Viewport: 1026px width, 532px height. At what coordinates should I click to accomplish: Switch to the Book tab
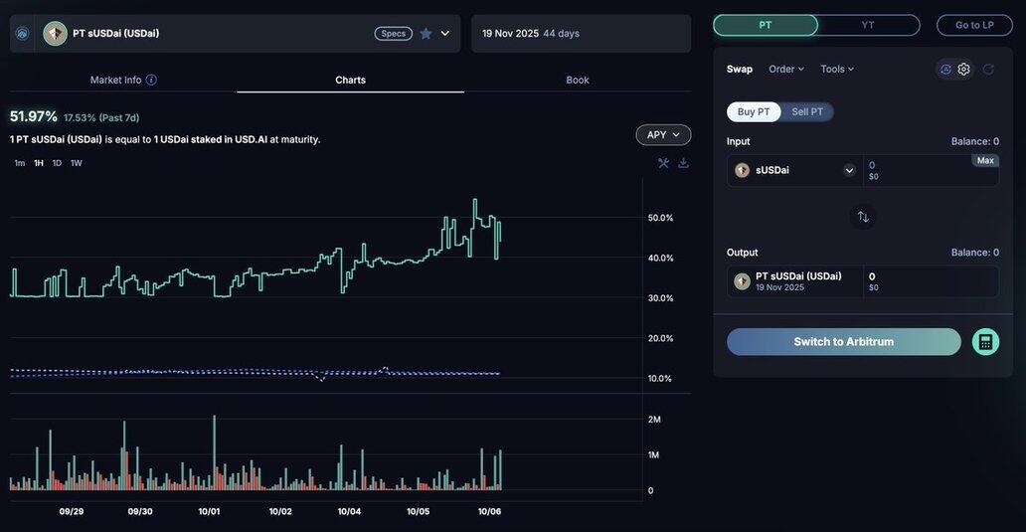pos(577,80)
